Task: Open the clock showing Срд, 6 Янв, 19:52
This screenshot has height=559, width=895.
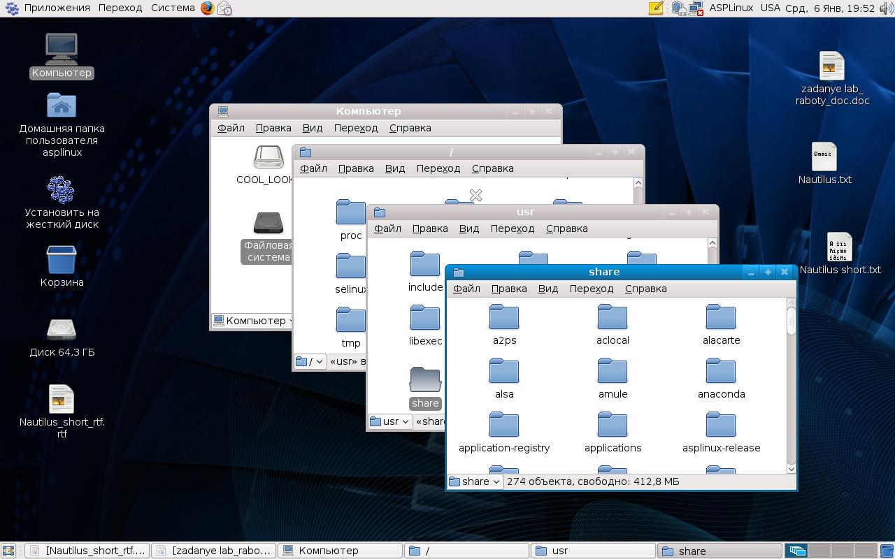Action: 830,8
